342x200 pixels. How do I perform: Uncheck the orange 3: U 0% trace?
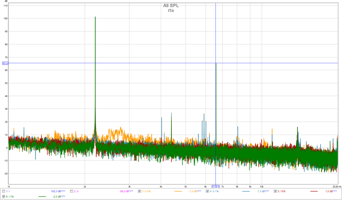(140, 191)
